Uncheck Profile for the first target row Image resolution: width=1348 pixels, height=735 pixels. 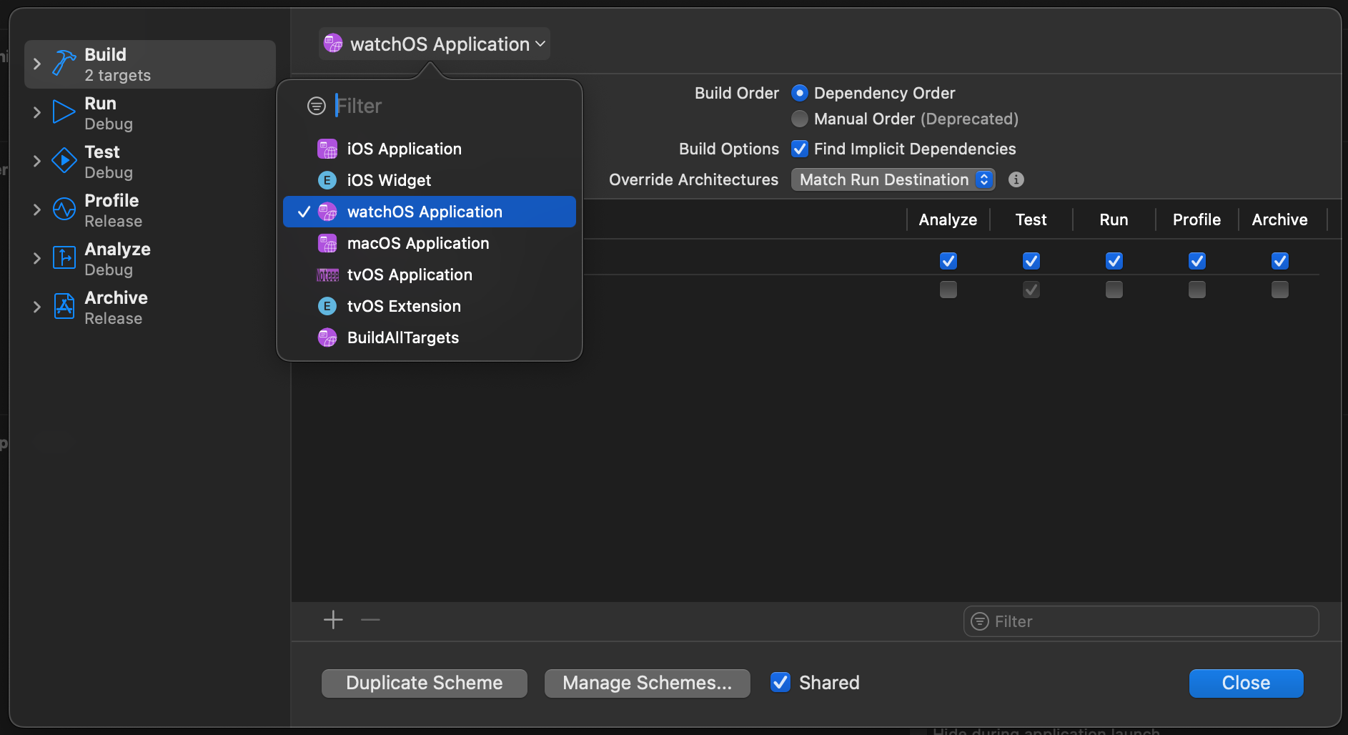click(1197, 261)
